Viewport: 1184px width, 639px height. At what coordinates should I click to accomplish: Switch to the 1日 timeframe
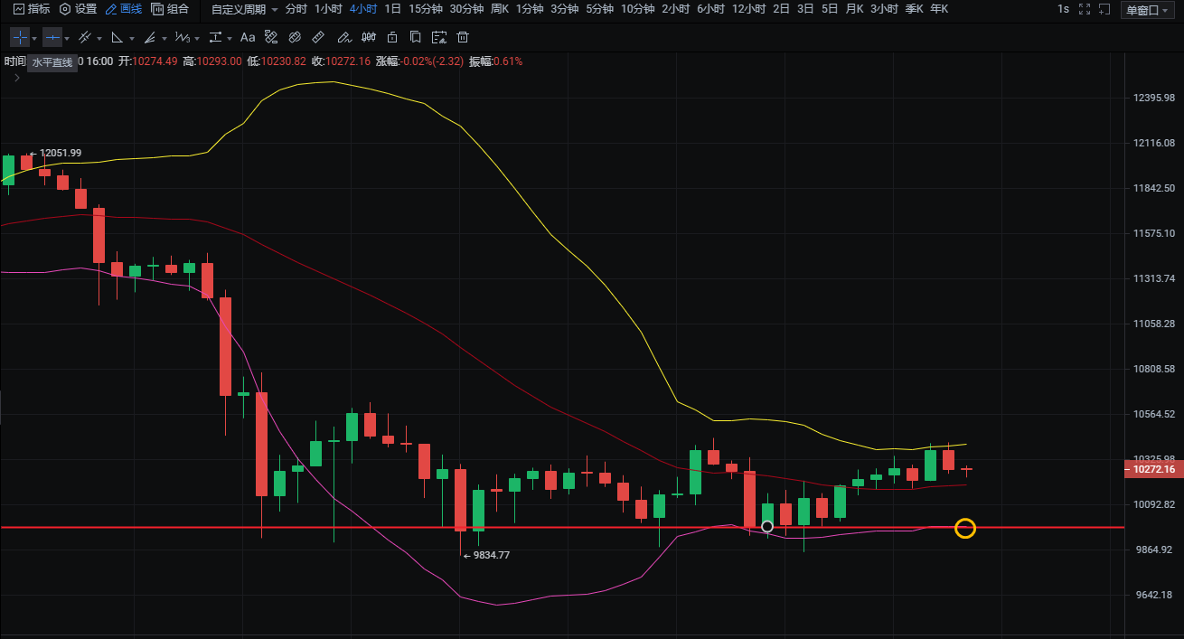(x=393, y=9)
